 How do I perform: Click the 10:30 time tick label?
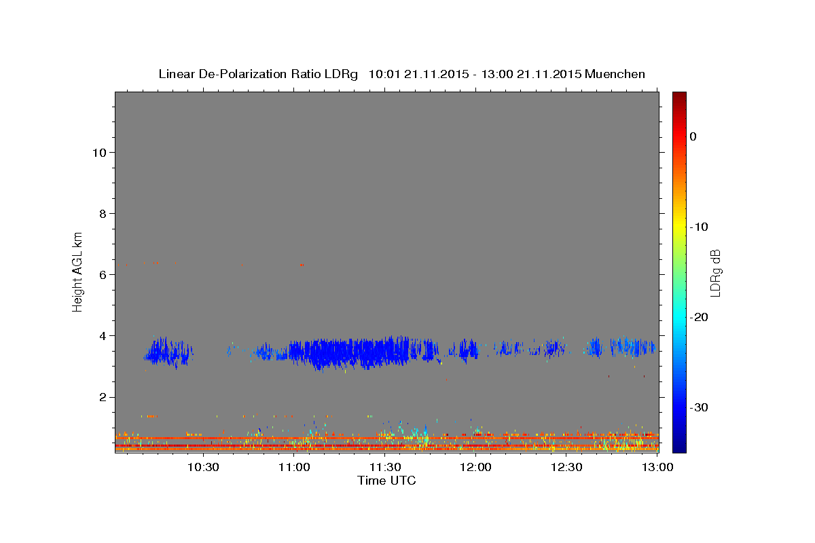click(203, 467)
